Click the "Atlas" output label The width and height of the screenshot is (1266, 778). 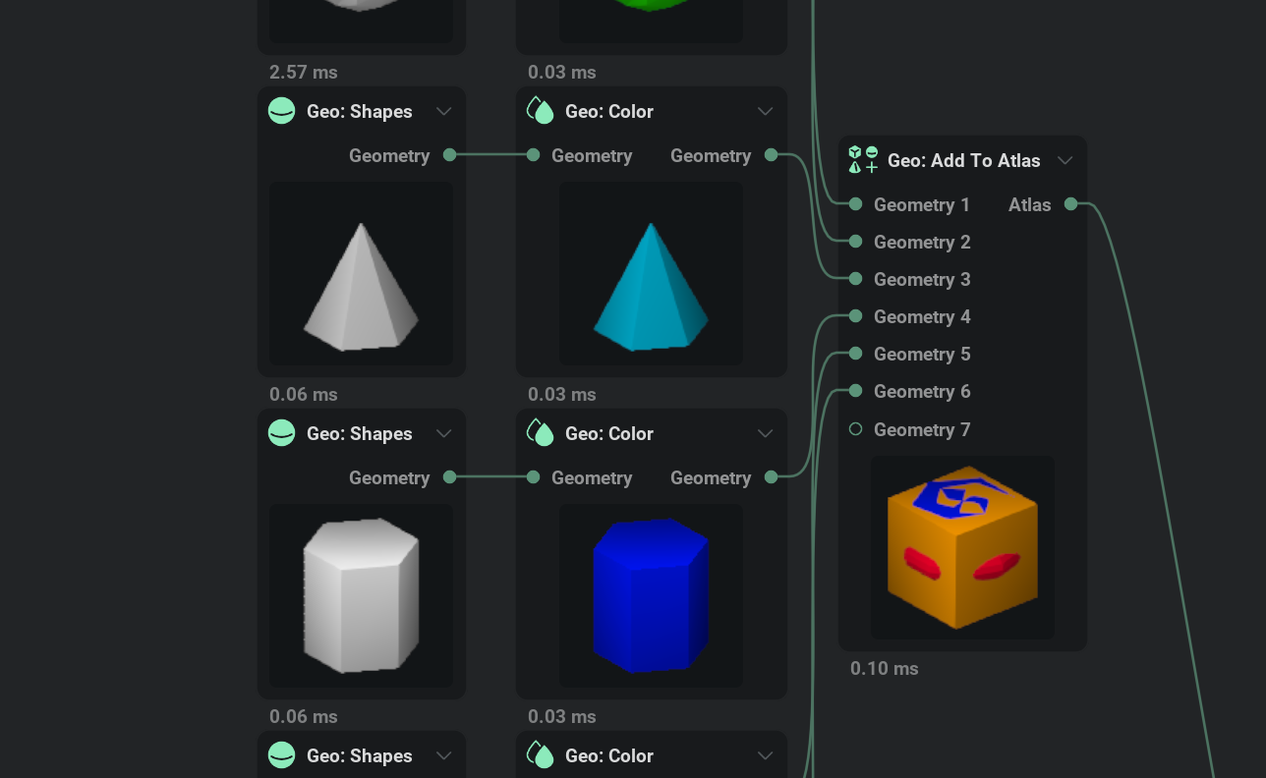point(1030,204)
